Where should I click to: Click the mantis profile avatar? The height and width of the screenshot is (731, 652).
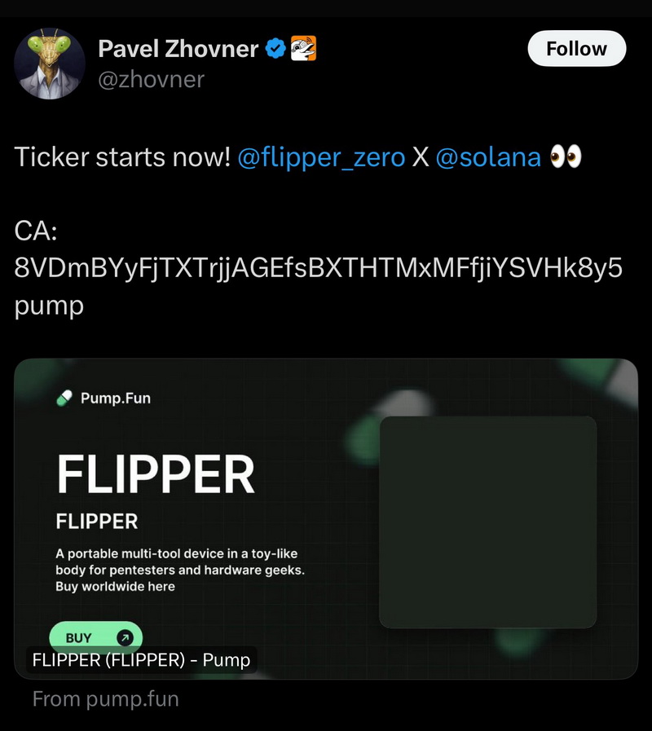[50, 64]
